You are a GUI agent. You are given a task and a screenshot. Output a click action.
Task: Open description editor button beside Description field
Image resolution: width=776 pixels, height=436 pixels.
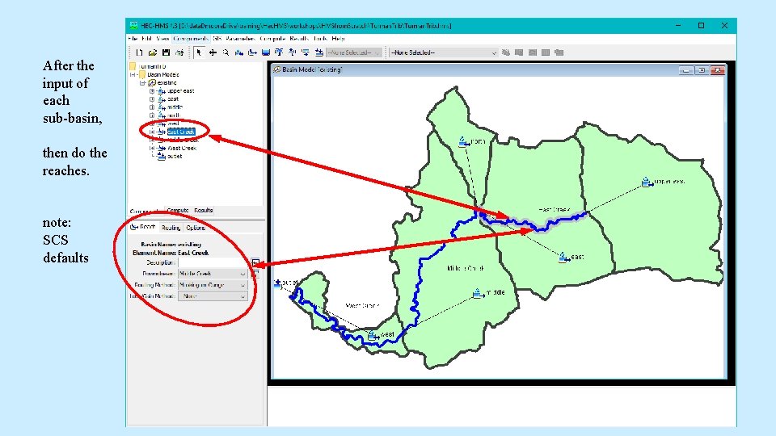pos(255,262)
